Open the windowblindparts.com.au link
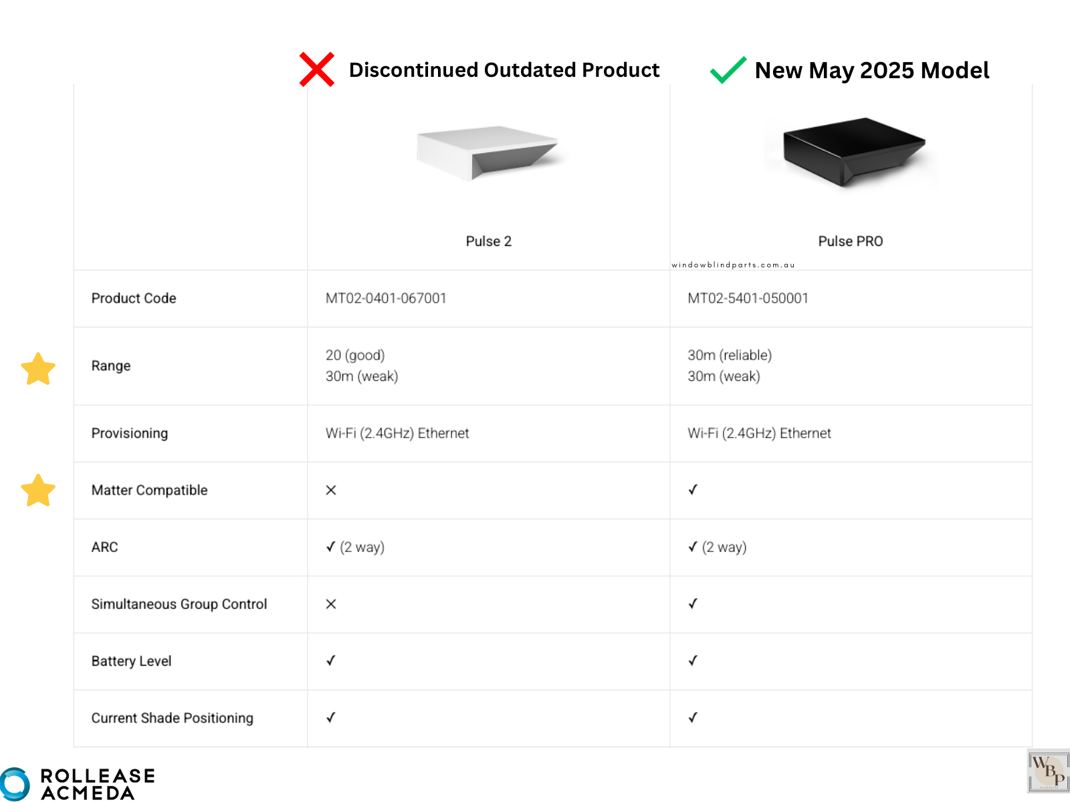 tap(733, 265)
